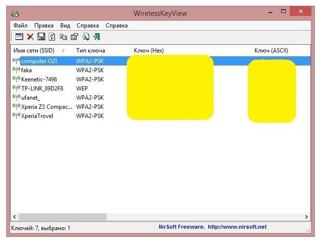Click antenna icon beside Keenetic-7496

(x=16, y=79)
